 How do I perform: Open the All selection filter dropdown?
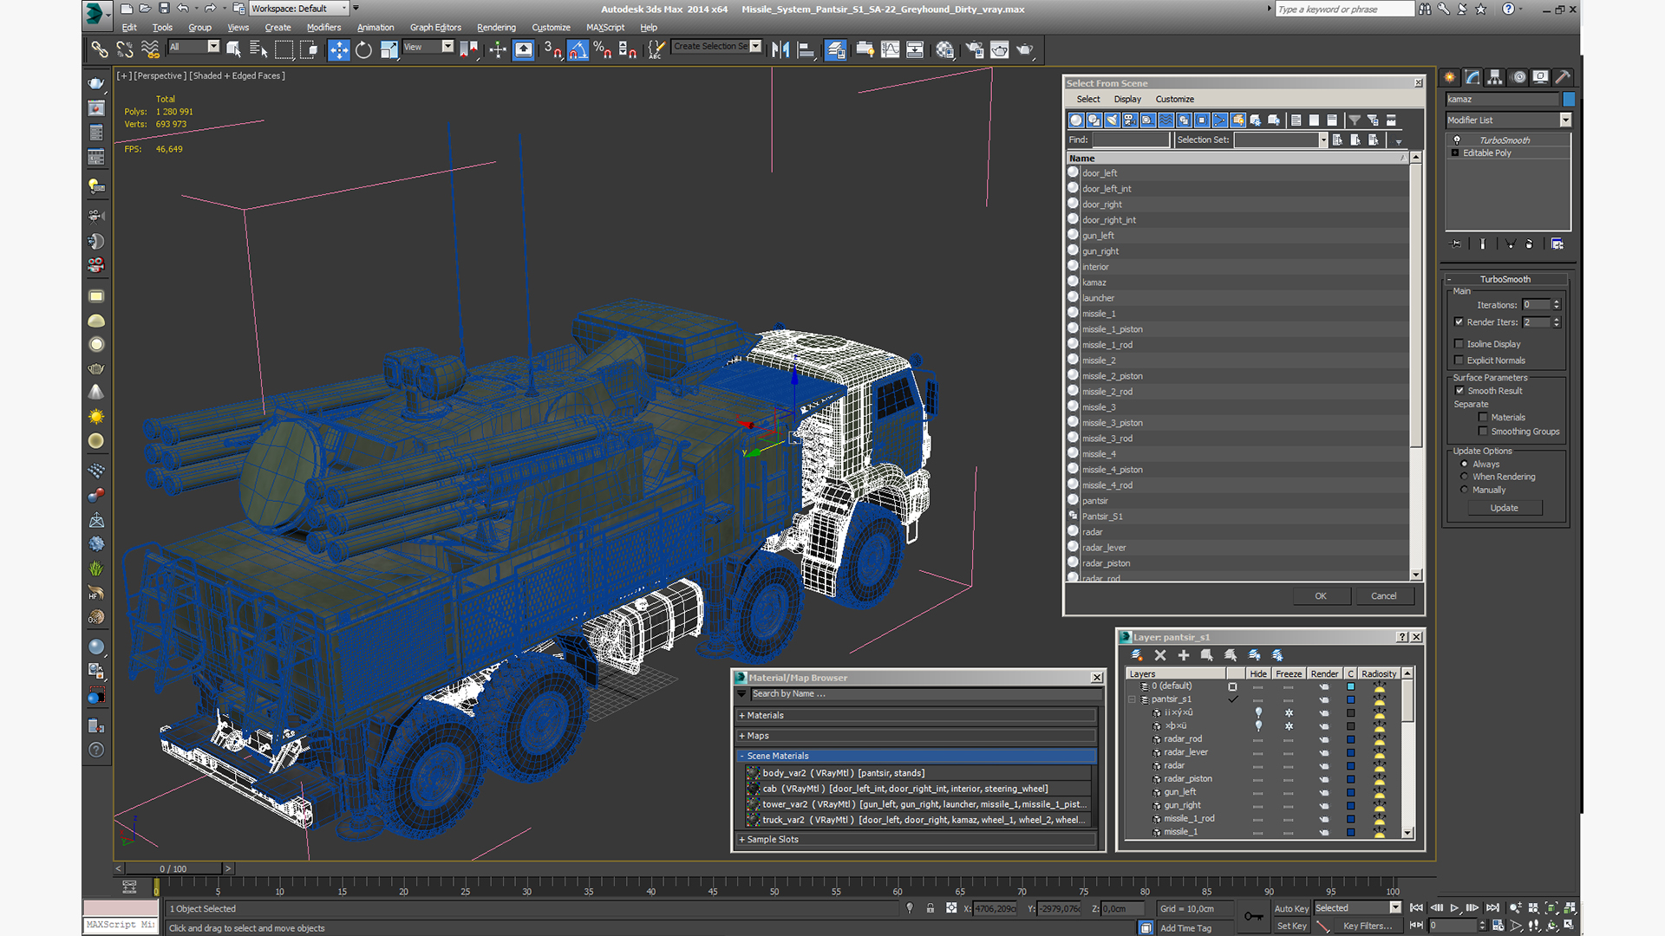pyautogui.click(x=193, y=47)
